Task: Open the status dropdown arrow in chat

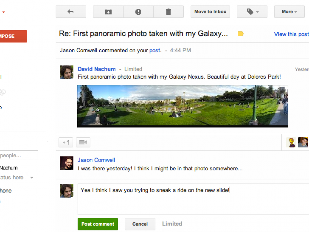Action: click(31, 178)
